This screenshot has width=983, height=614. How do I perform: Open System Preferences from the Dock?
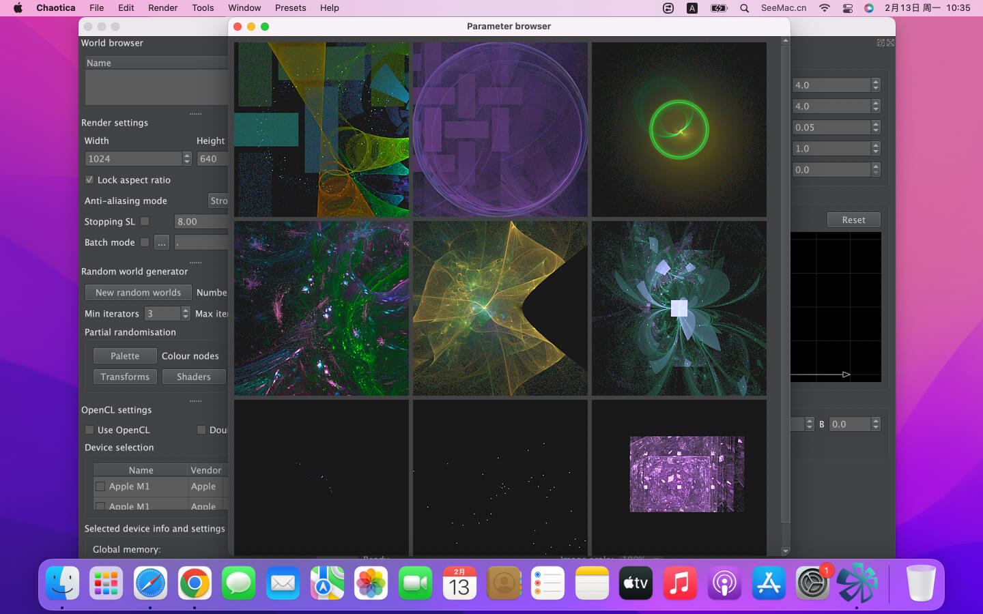pyautogui.click(x=812, y=583)
